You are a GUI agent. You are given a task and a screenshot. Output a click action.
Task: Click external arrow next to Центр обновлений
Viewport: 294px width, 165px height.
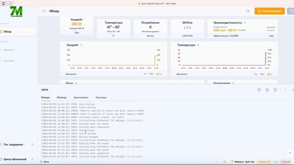tap(32, 159)
